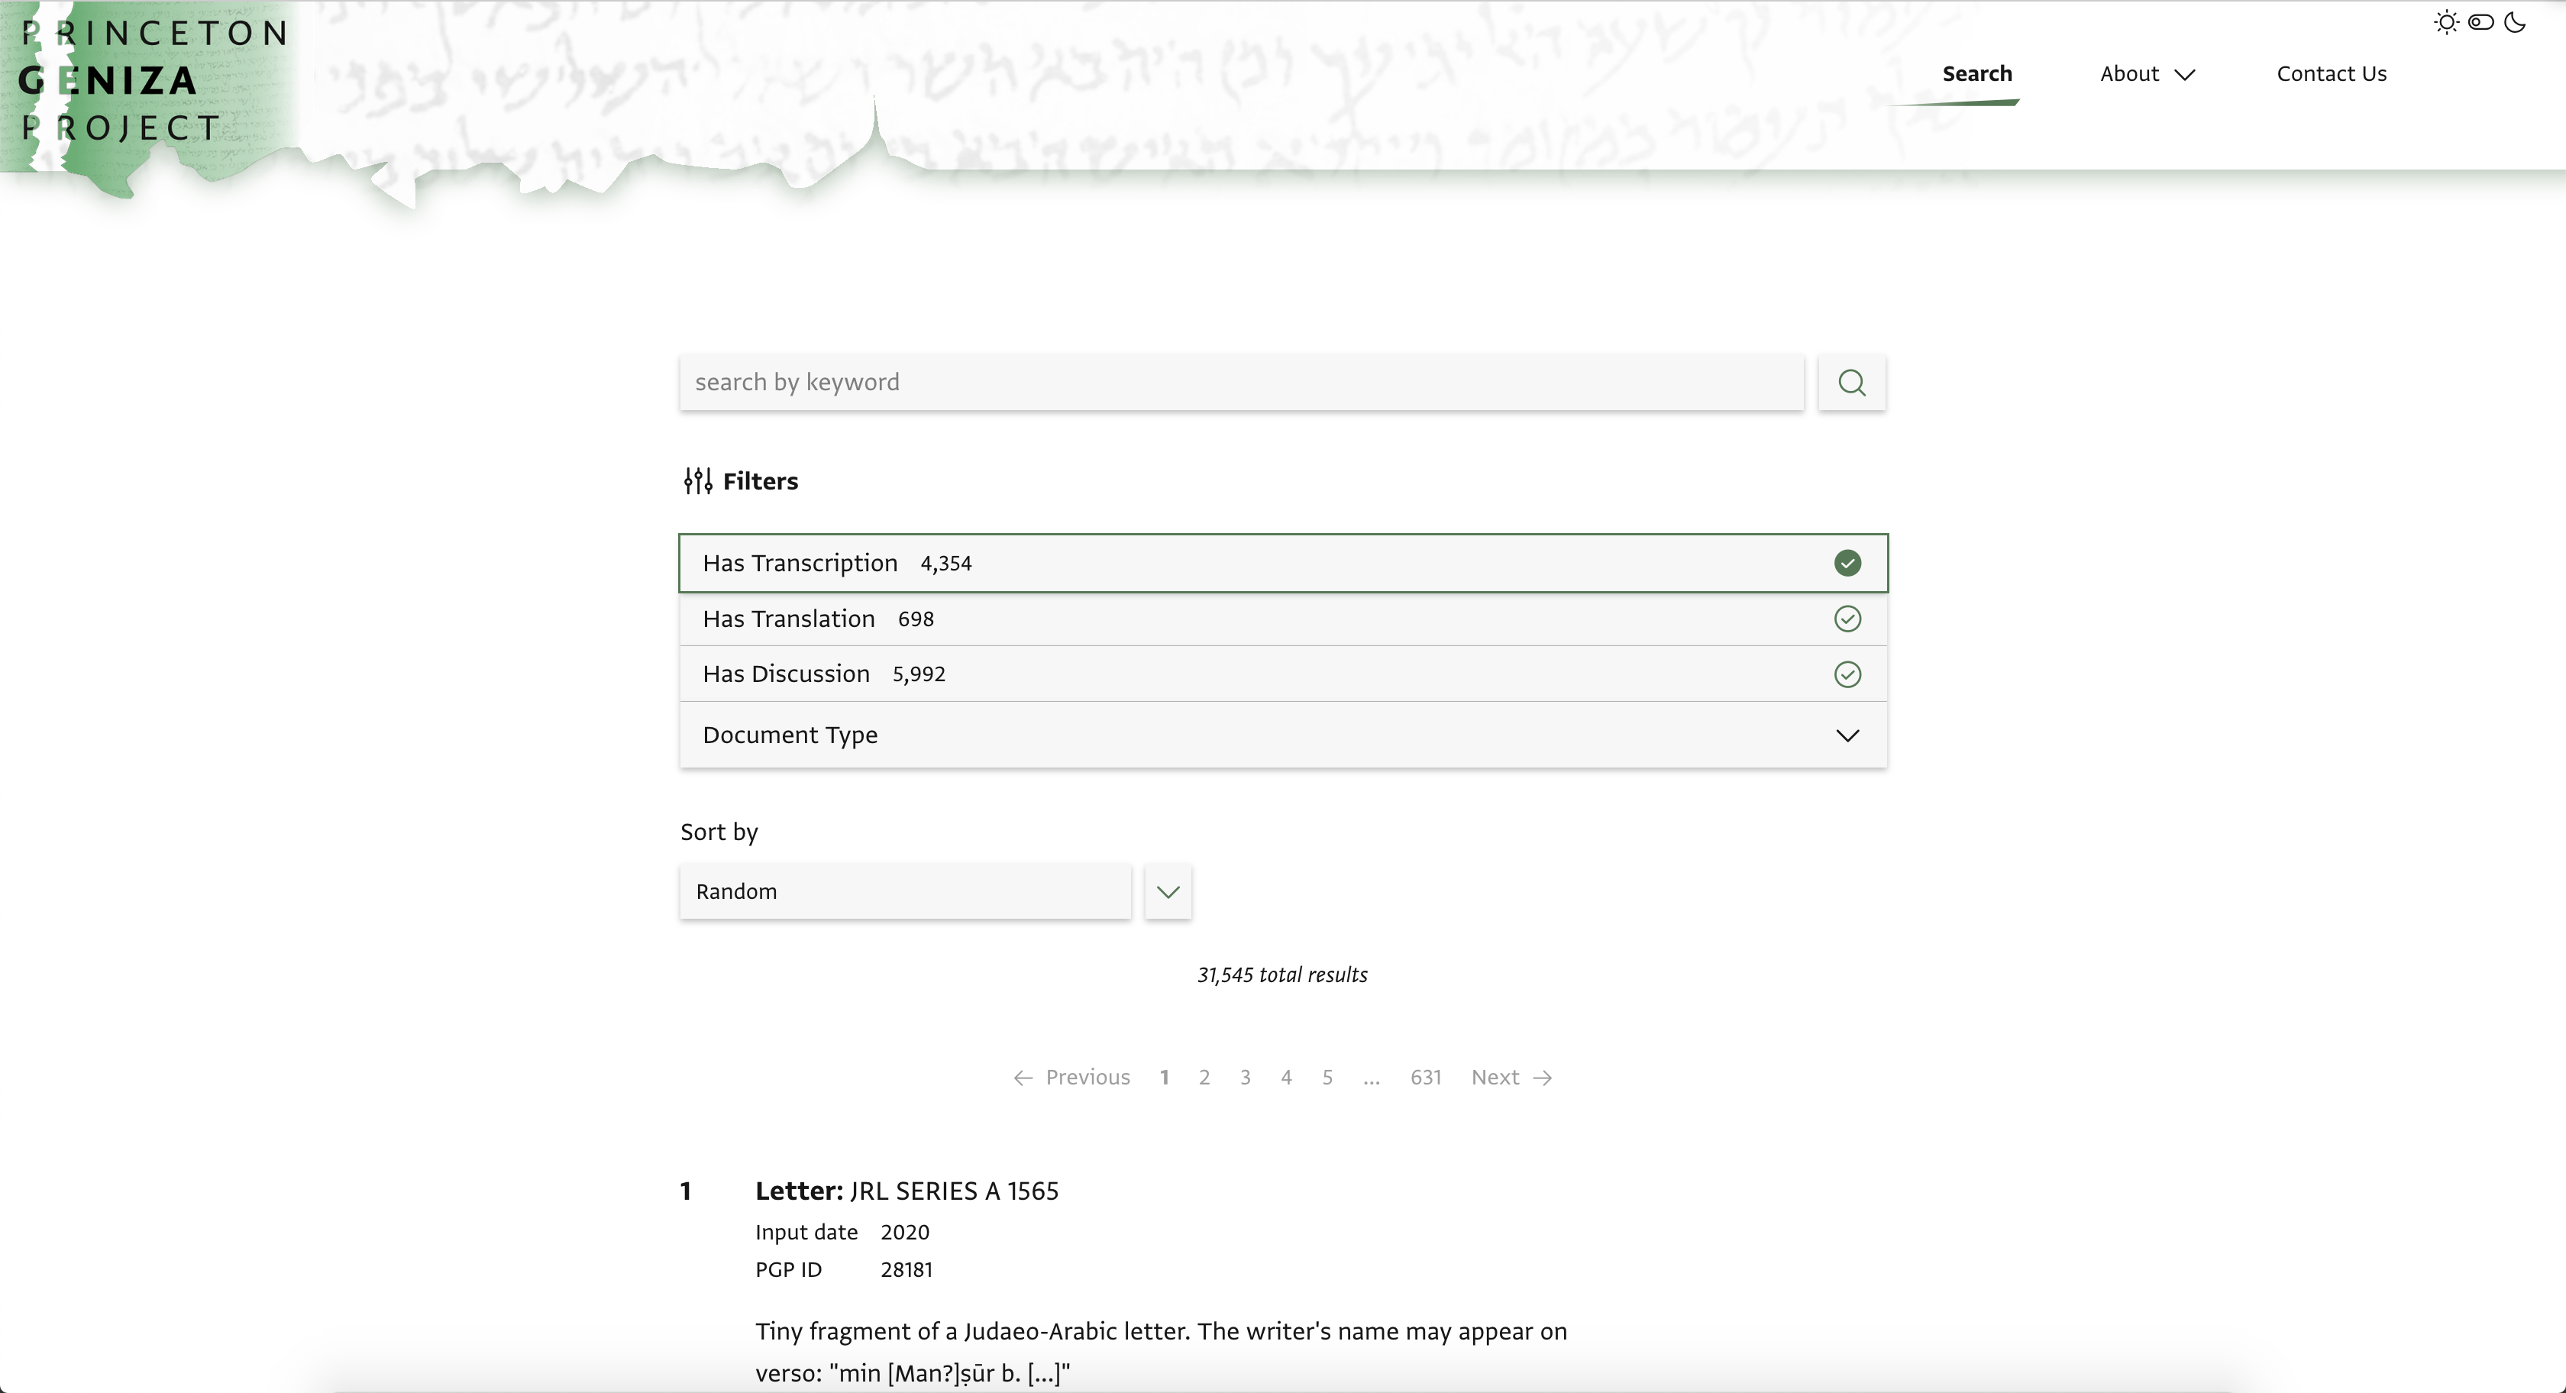Screen dimensions: 2566x1393
Task: Click the contrast/accessibility icon
Action: click(x=2482, y=22)
